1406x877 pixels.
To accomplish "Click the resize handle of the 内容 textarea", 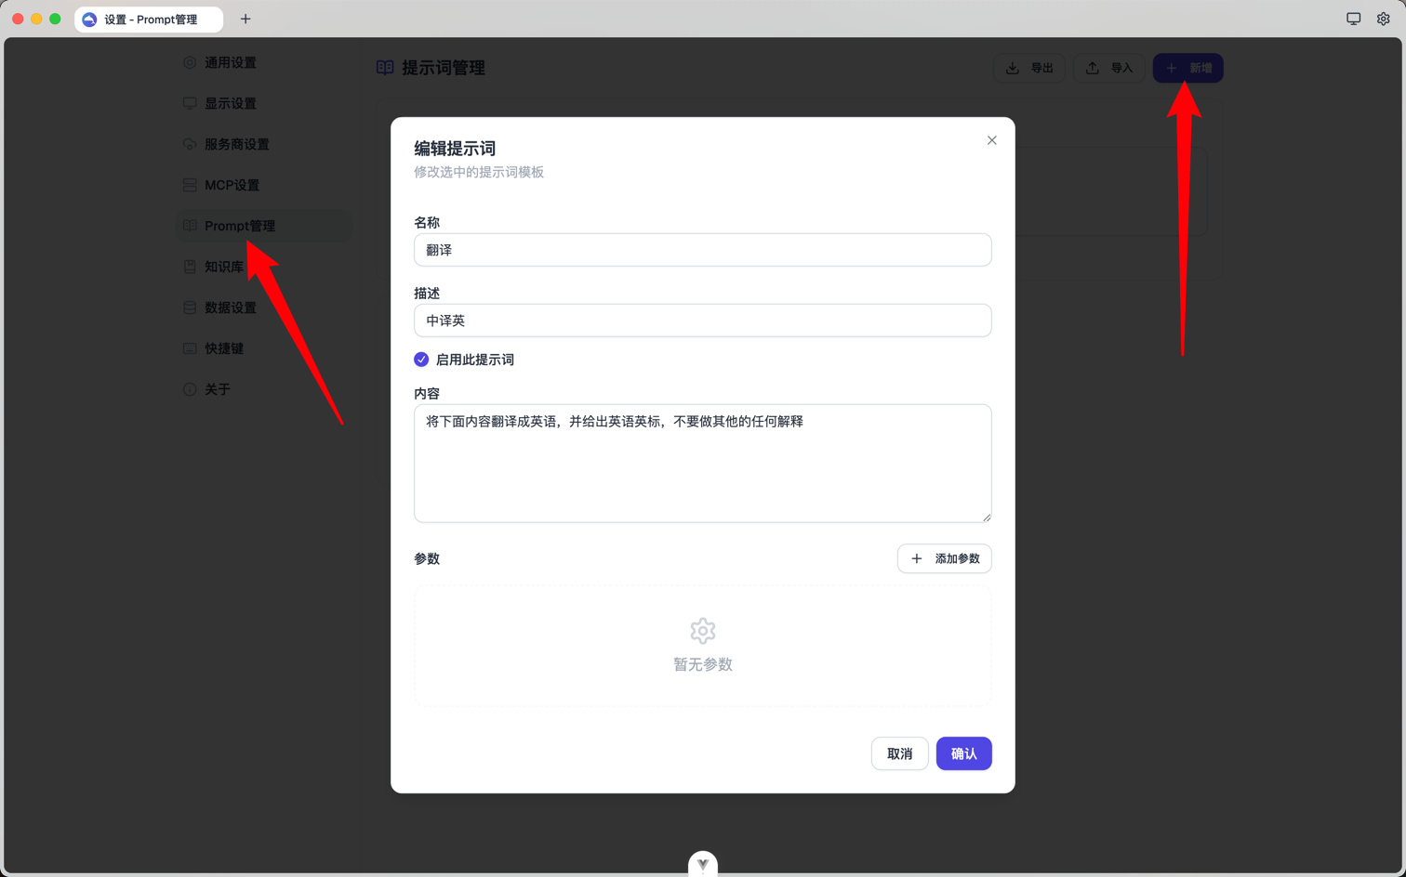I will 986,517.
